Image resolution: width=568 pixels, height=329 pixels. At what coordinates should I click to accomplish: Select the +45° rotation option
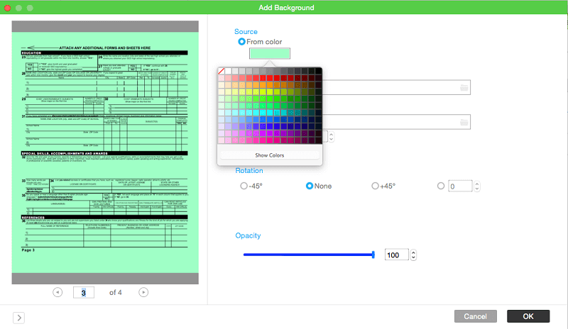tap(375, 186)
